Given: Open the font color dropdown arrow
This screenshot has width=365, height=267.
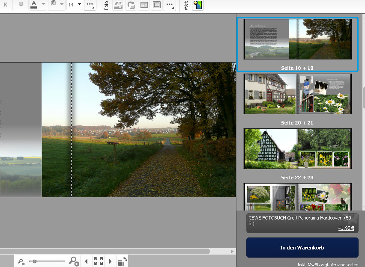Looking at the screenshot, I should [43, 5].
